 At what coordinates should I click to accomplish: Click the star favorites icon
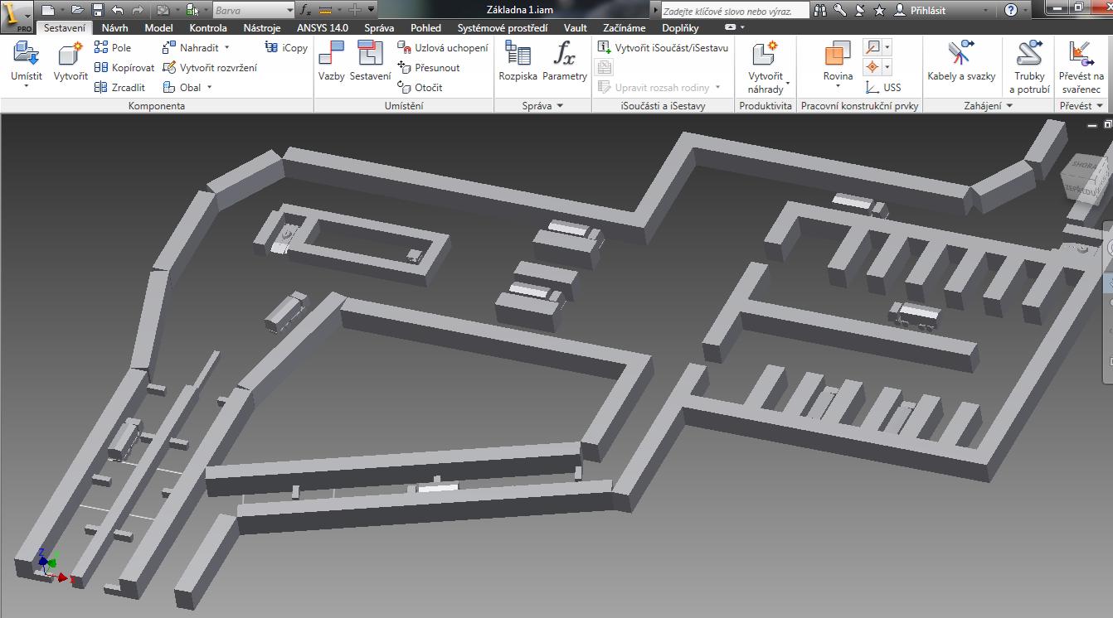click(880, 10)
